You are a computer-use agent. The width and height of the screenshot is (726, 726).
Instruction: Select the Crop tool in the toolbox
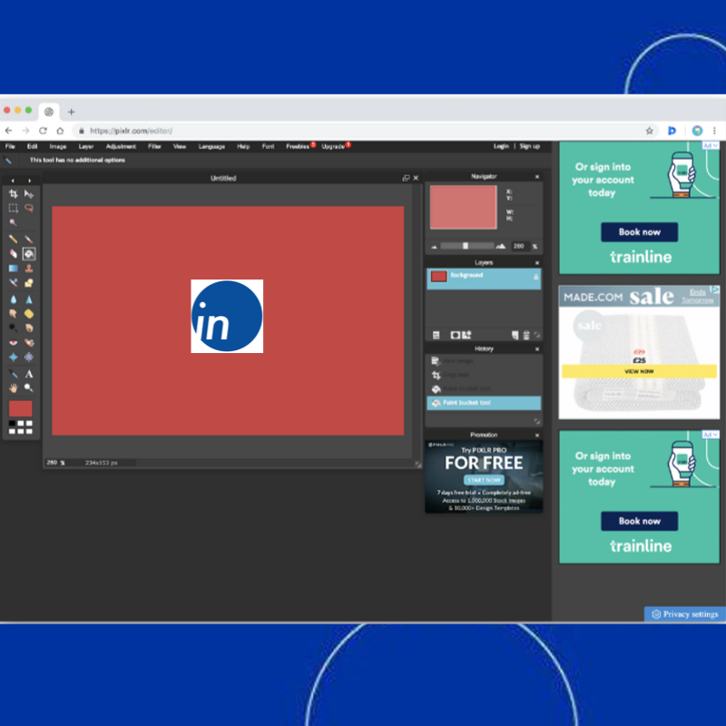point(14,194)
